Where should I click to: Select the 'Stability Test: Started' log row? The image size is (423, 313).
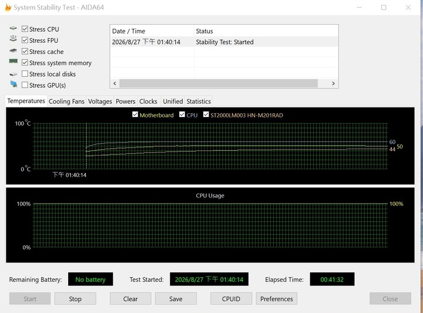click(x=224, y=42)
